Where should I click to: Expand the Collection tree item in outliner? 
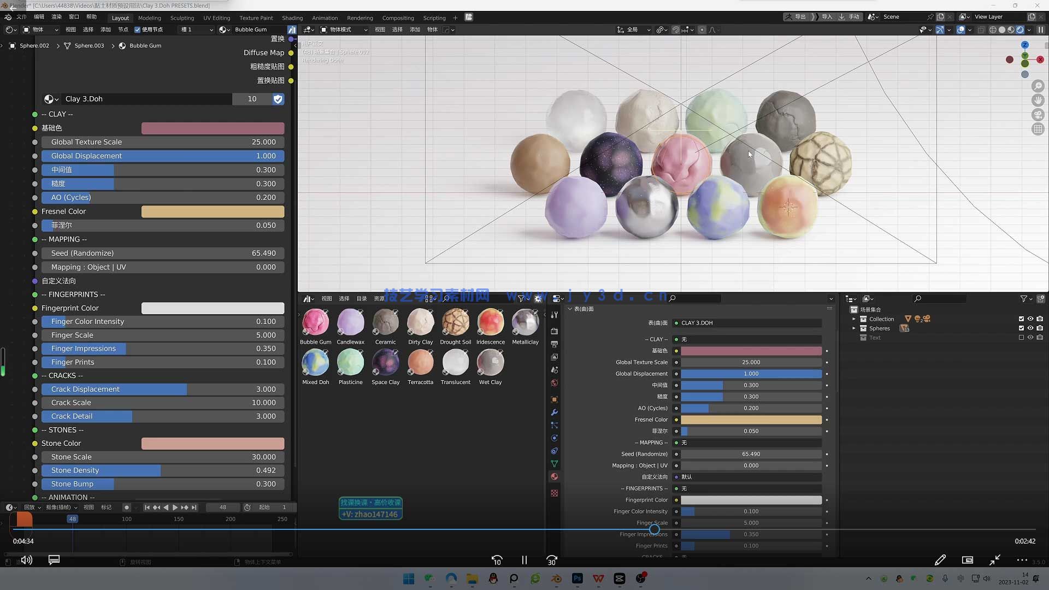tap(854, 319)
